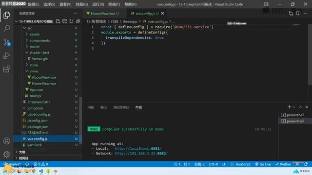Click the master branch status bar button
The height and width of the screenshot is (175, 312).
[12, 164]
